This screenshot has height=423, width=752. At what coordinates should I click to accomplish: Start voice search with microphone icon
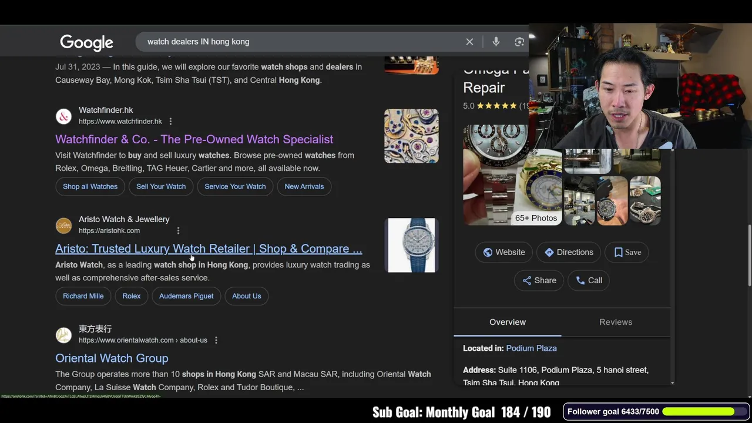496,42
